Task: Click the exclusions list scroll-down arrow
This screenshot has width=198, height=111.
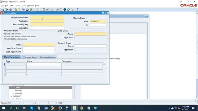Action: (104, 75)
